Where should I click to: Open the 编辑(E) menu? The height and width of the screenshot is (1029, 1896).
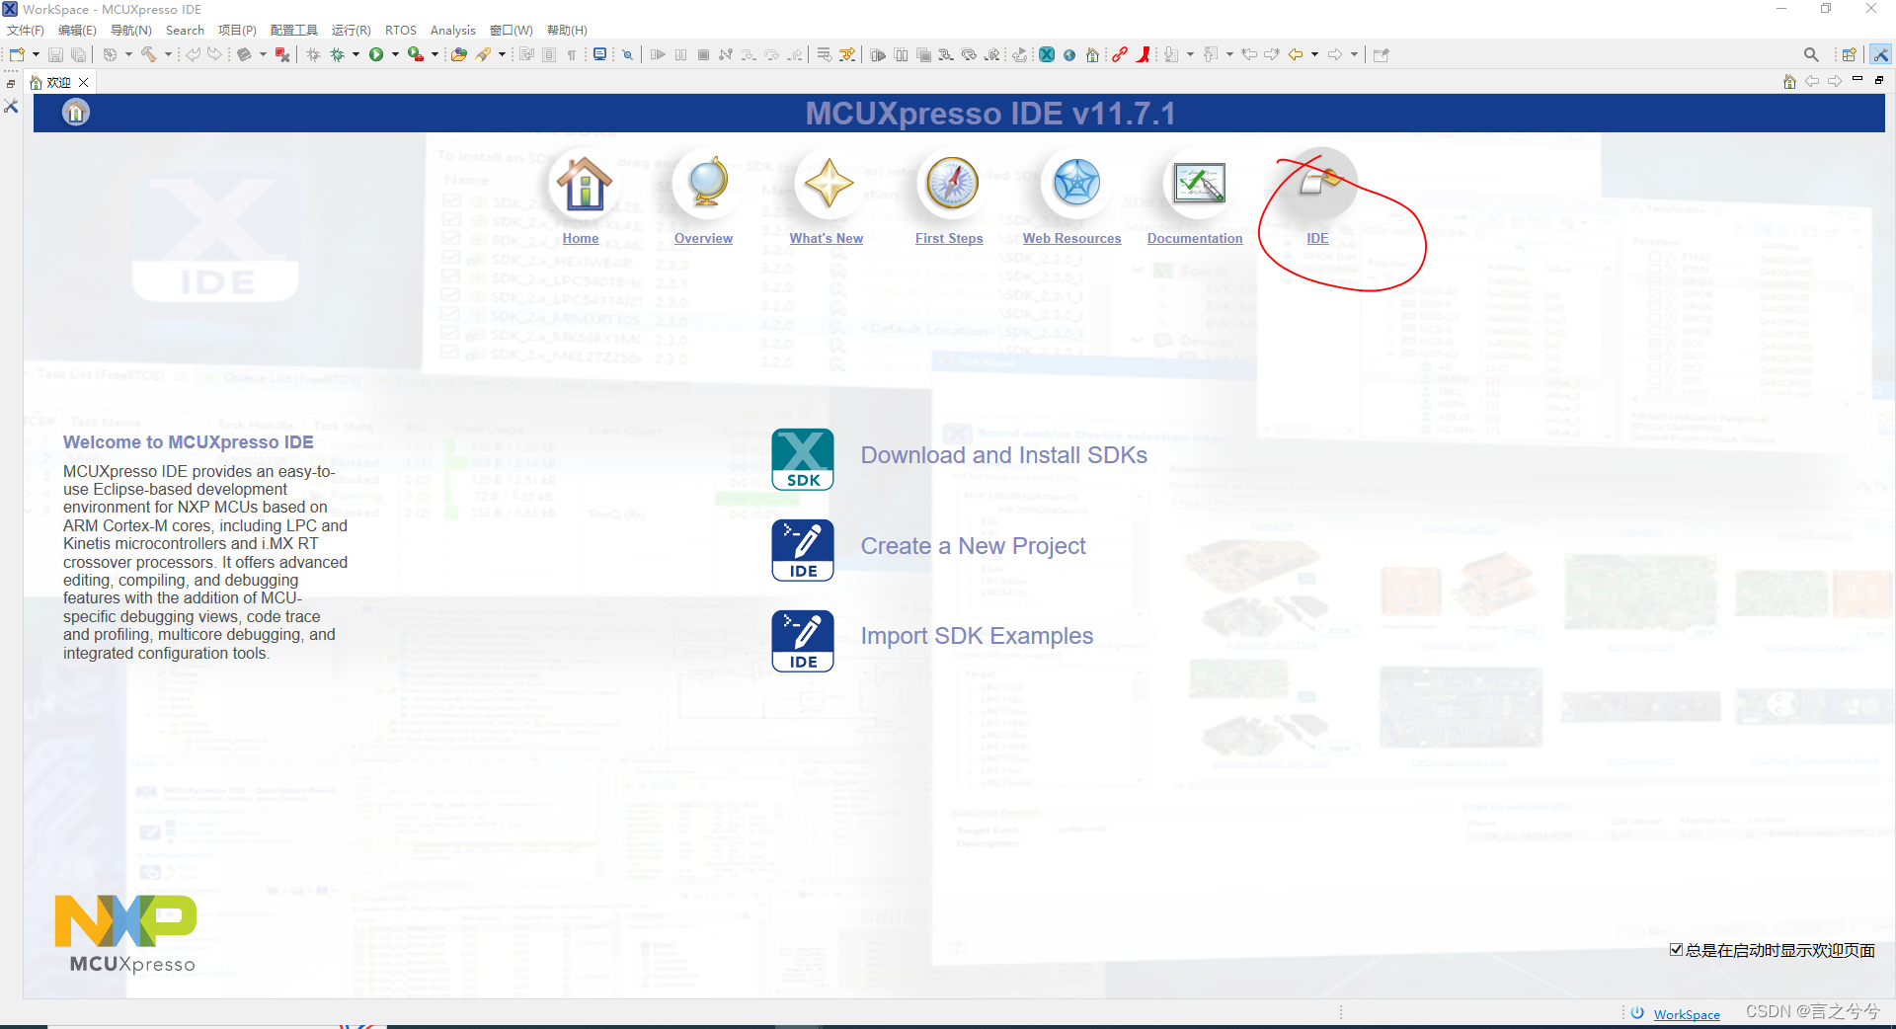point(77,31)
